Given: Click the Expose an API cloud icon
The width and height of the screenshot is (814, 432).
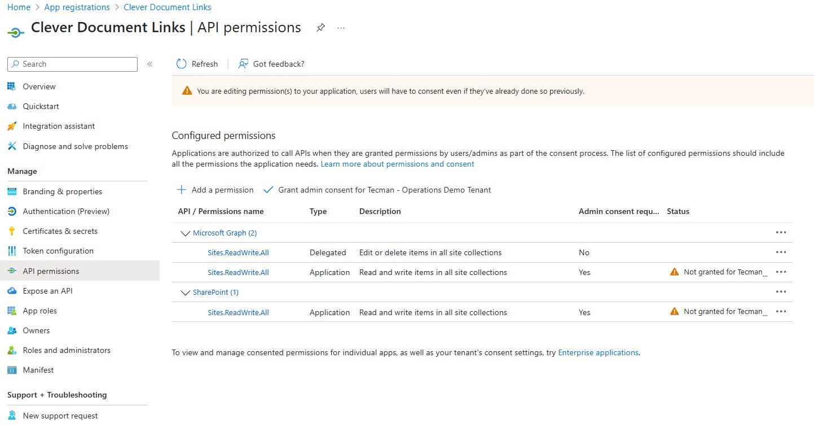Looking at the screenshot, I should [x=12, y=291].
